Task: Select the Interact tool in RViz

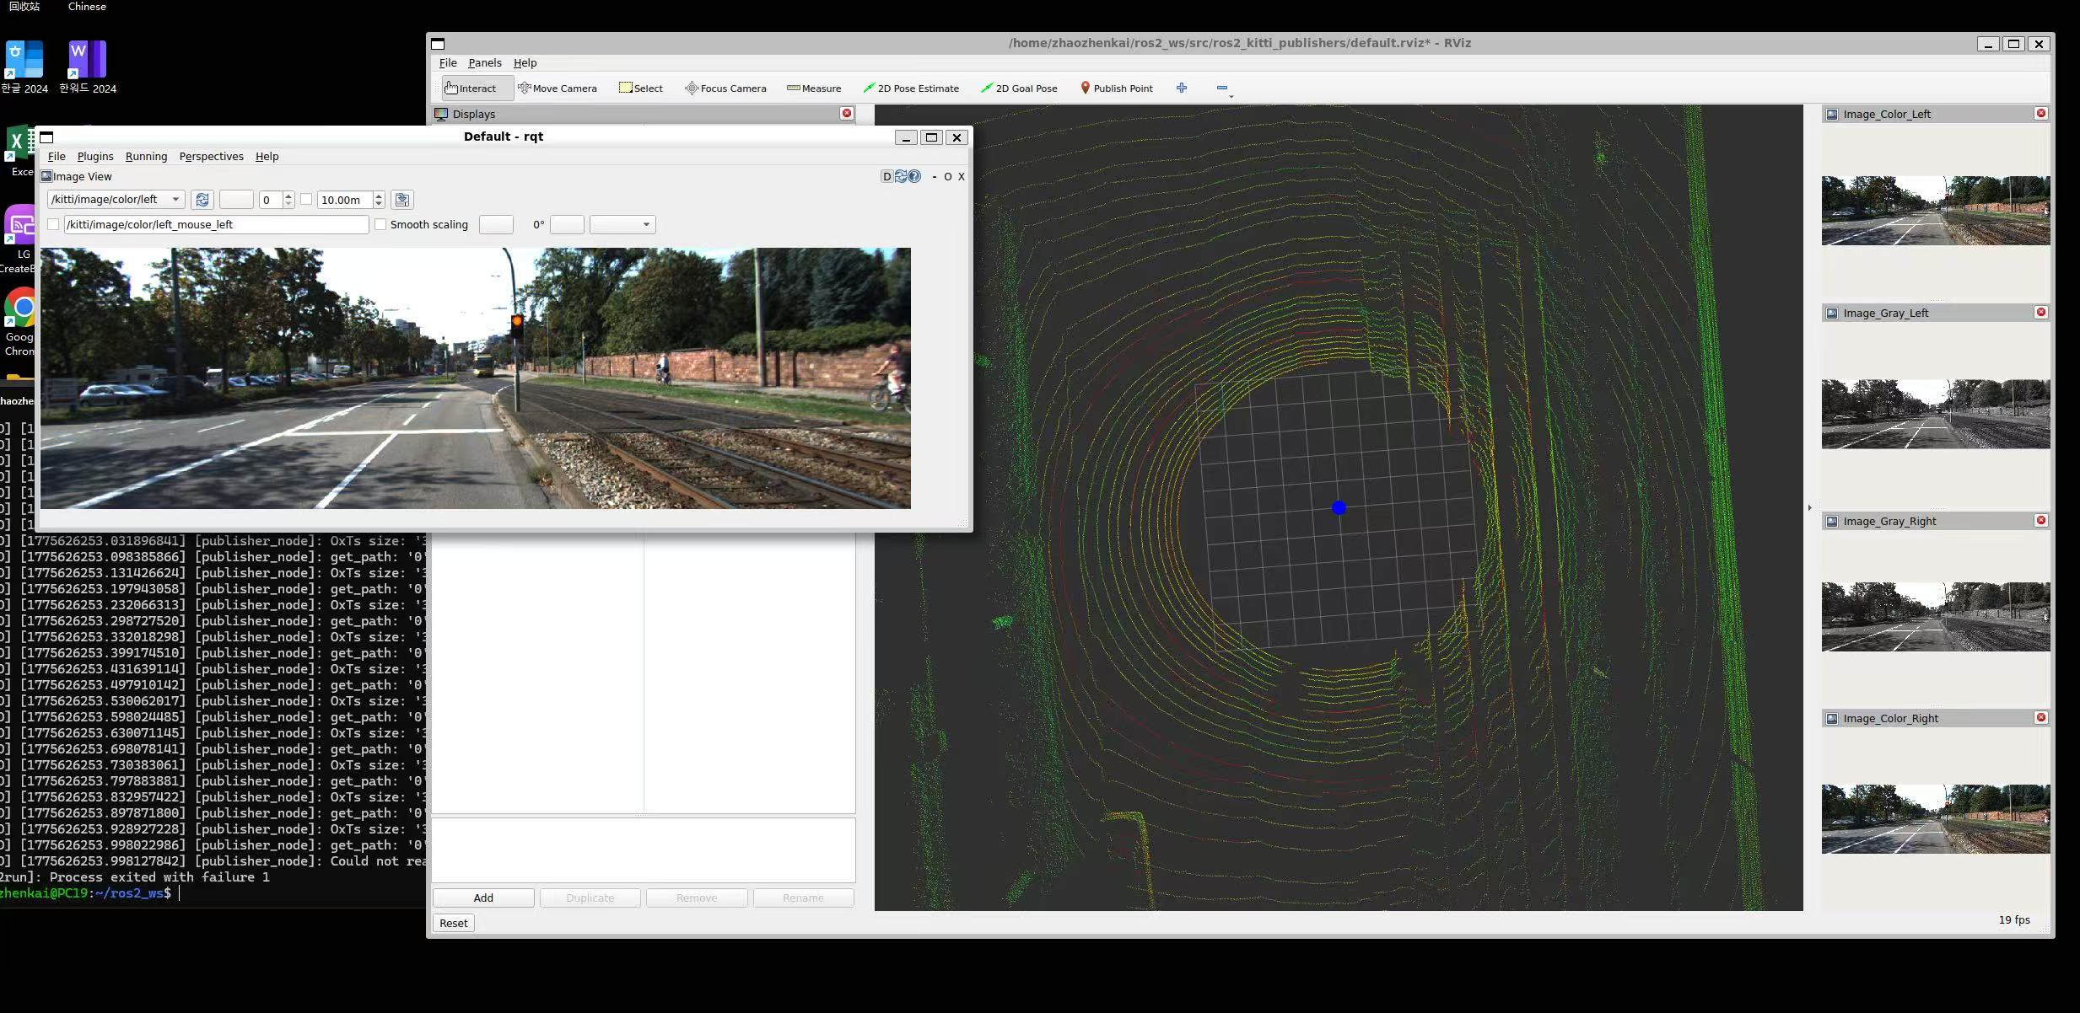Action: (477, 88)
